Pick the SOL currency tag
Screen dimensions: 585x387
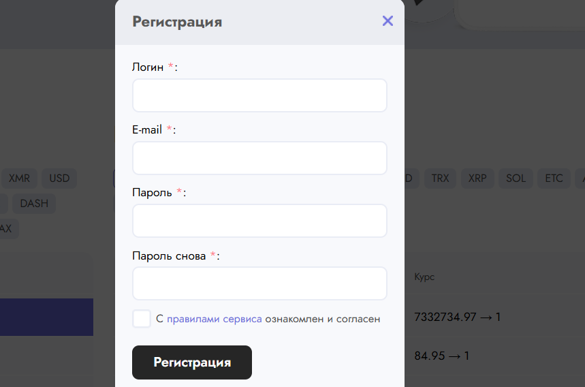click(516, 179)
